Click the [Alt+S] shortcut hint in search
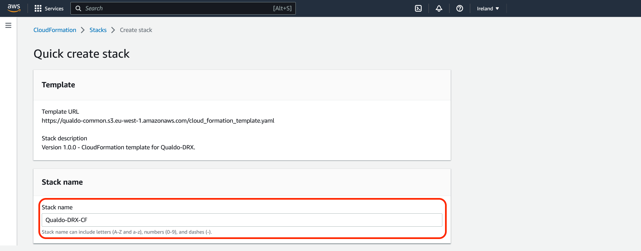The width and height of the screenshot is (641, 251). (282, 8)
